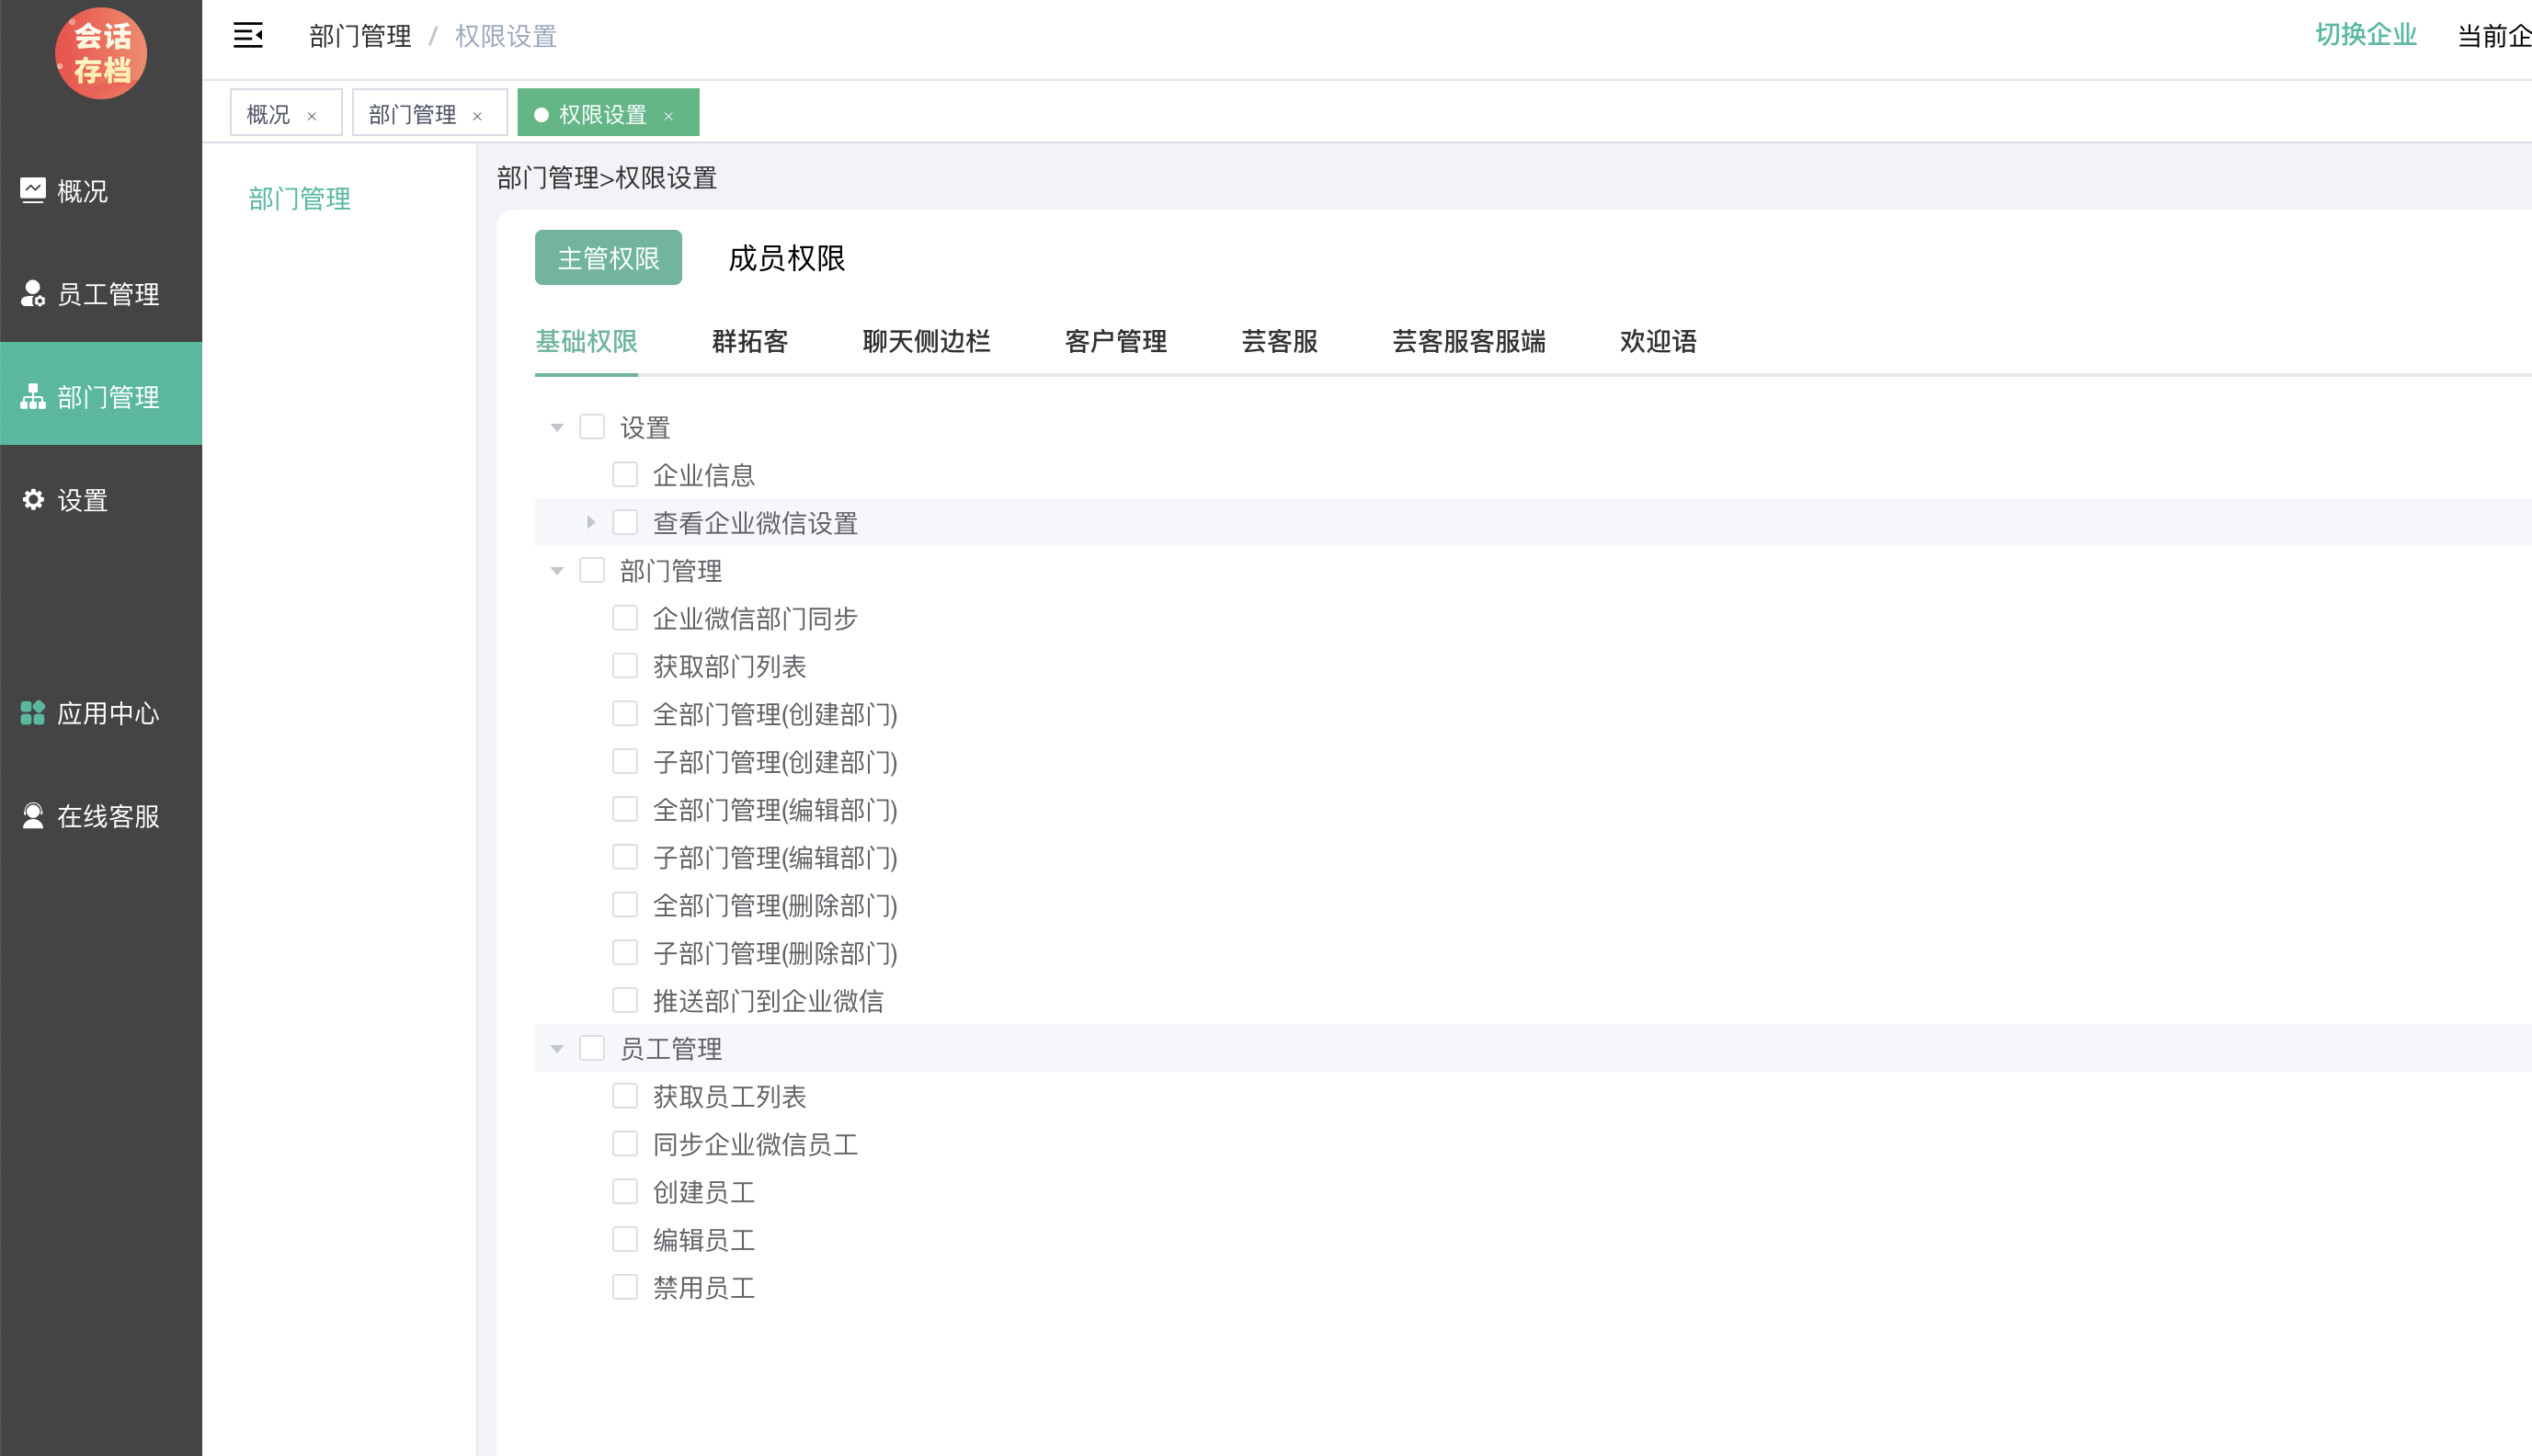Viewport: 2532px width, 1456px height.
Task: Click the 切换企业 link
Action: coord(2365,34)
